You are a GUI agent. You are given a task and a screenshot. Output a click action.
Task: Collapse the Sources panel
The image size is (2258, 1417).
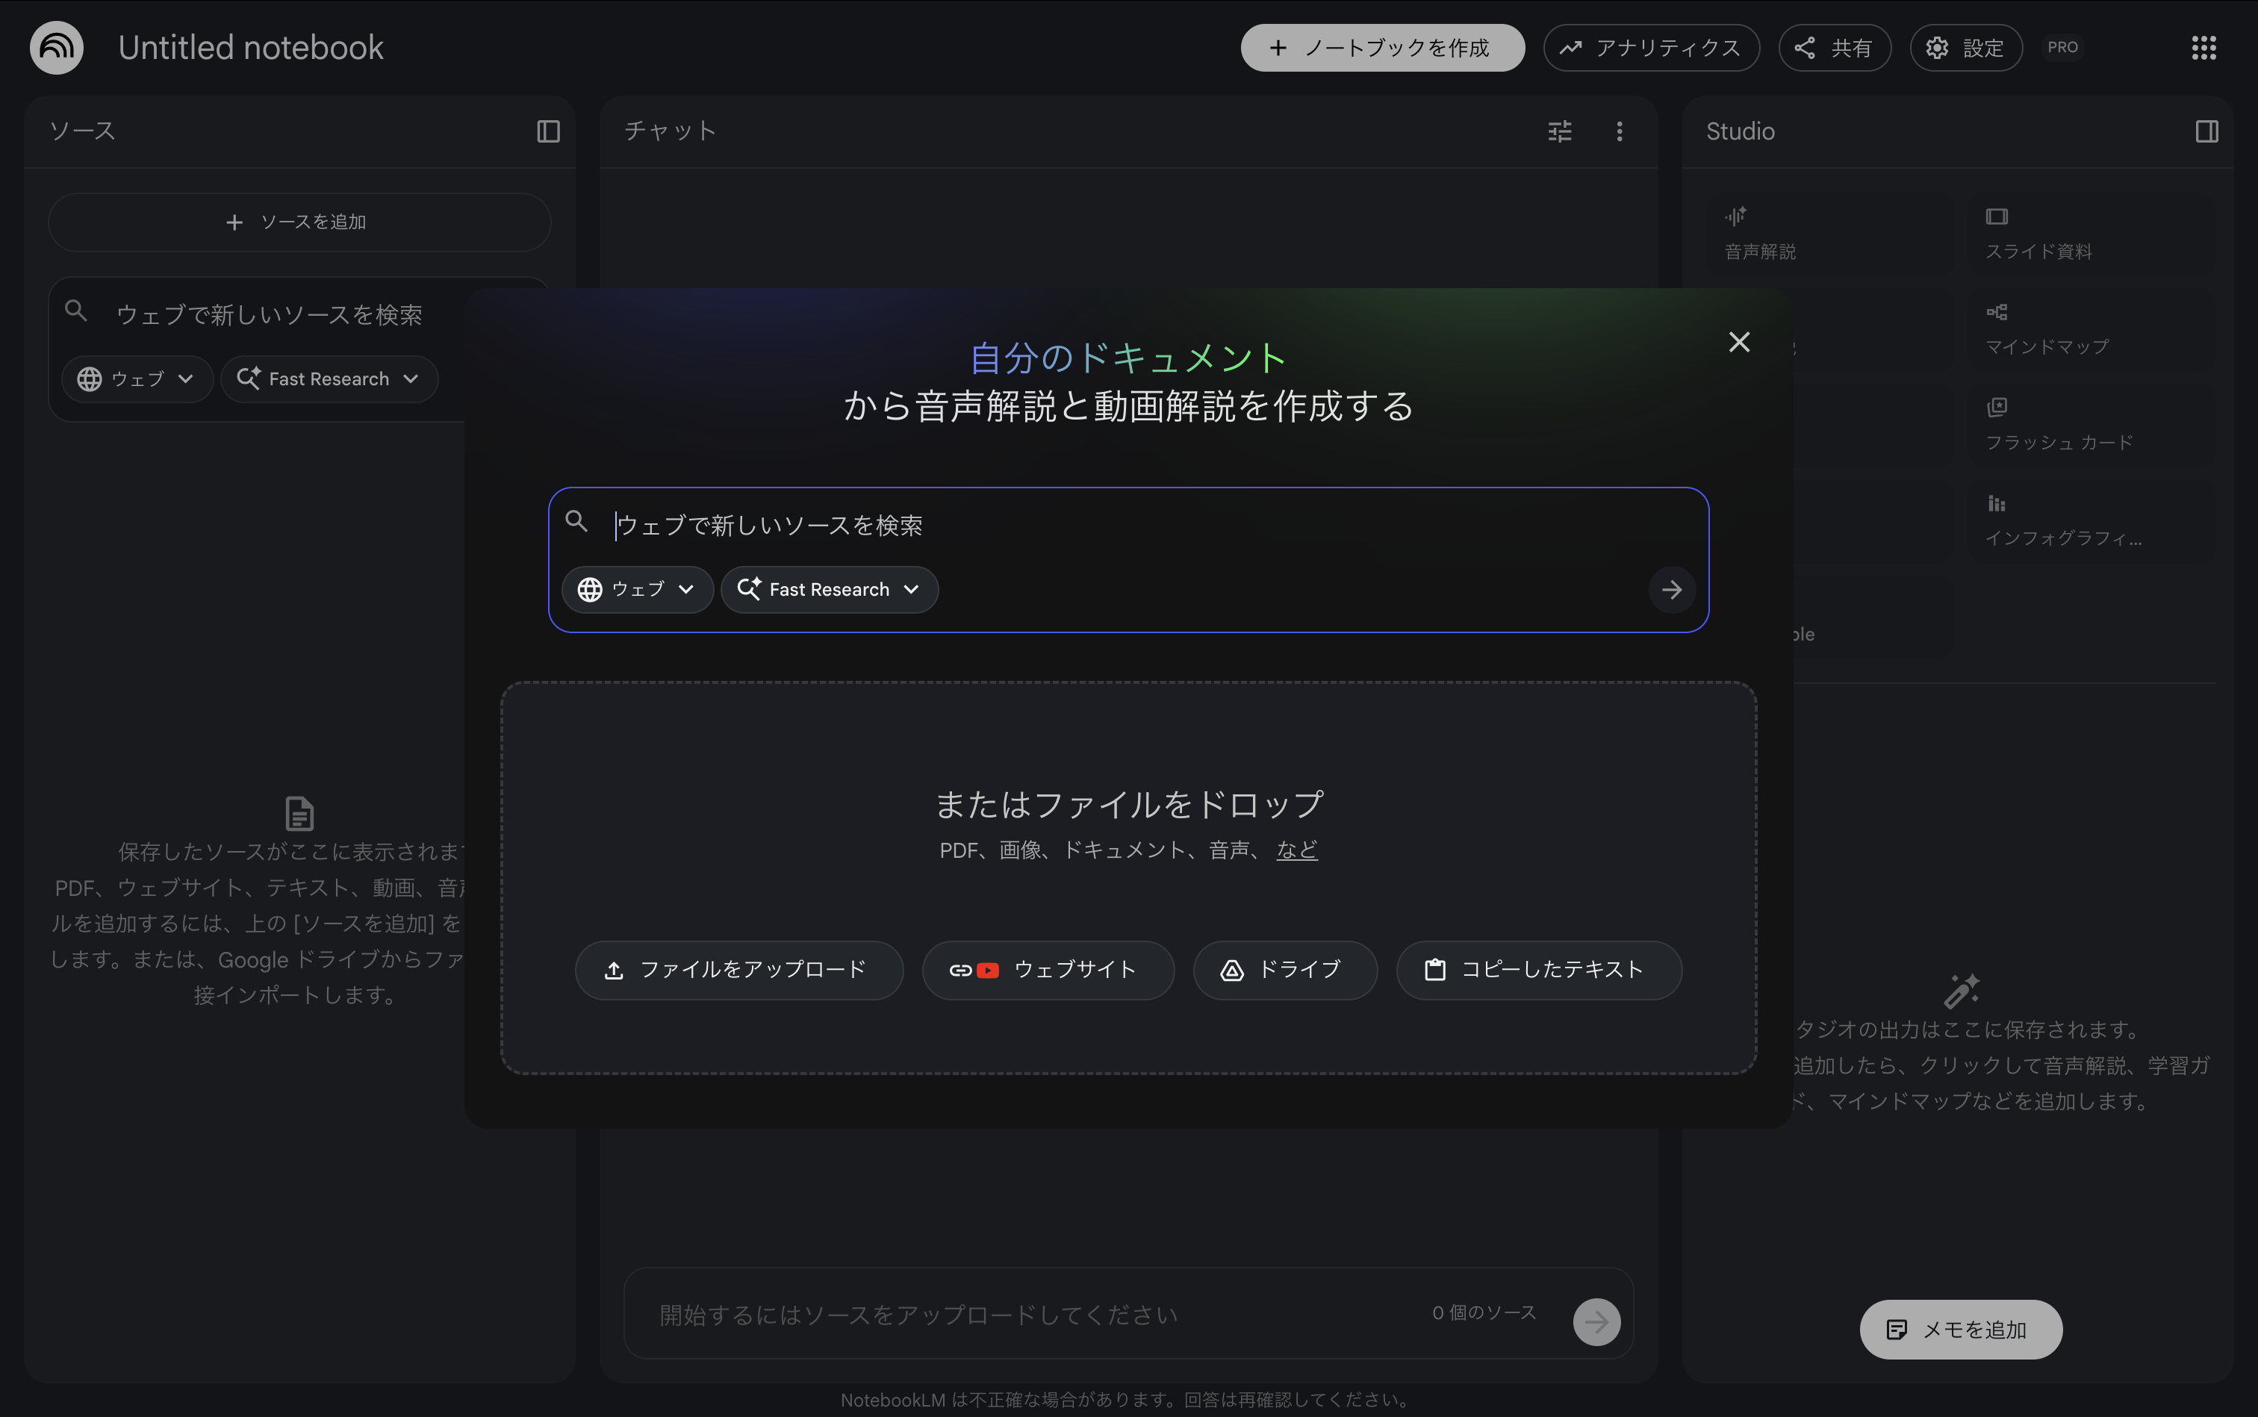pos(548,131)
